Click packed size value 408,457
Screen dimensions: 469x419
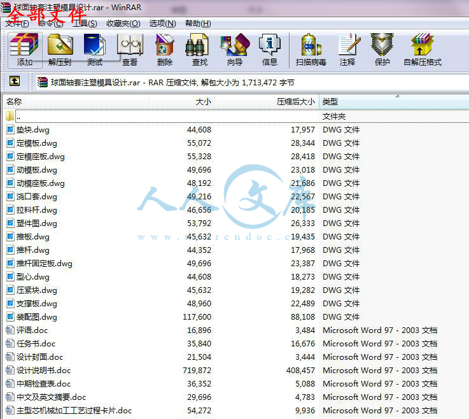pos(300,370)
